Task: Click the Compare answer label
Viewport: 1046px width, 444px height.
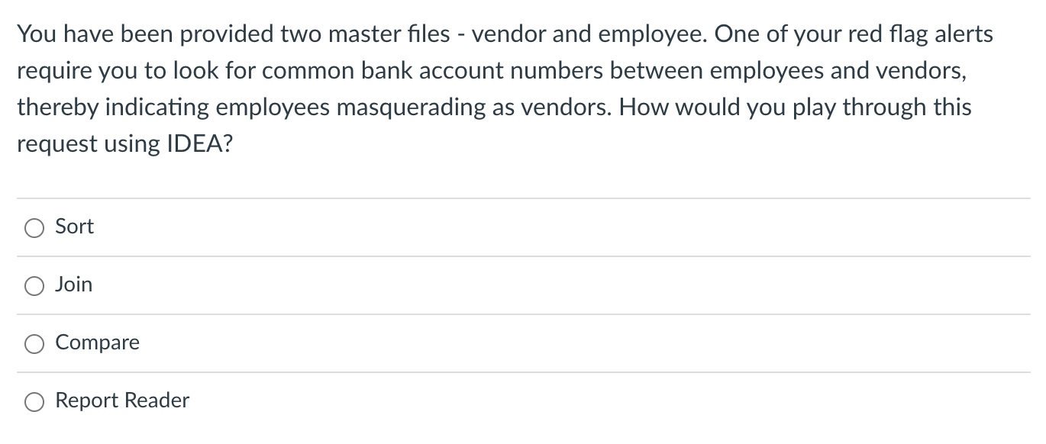Action: point(97,343)
